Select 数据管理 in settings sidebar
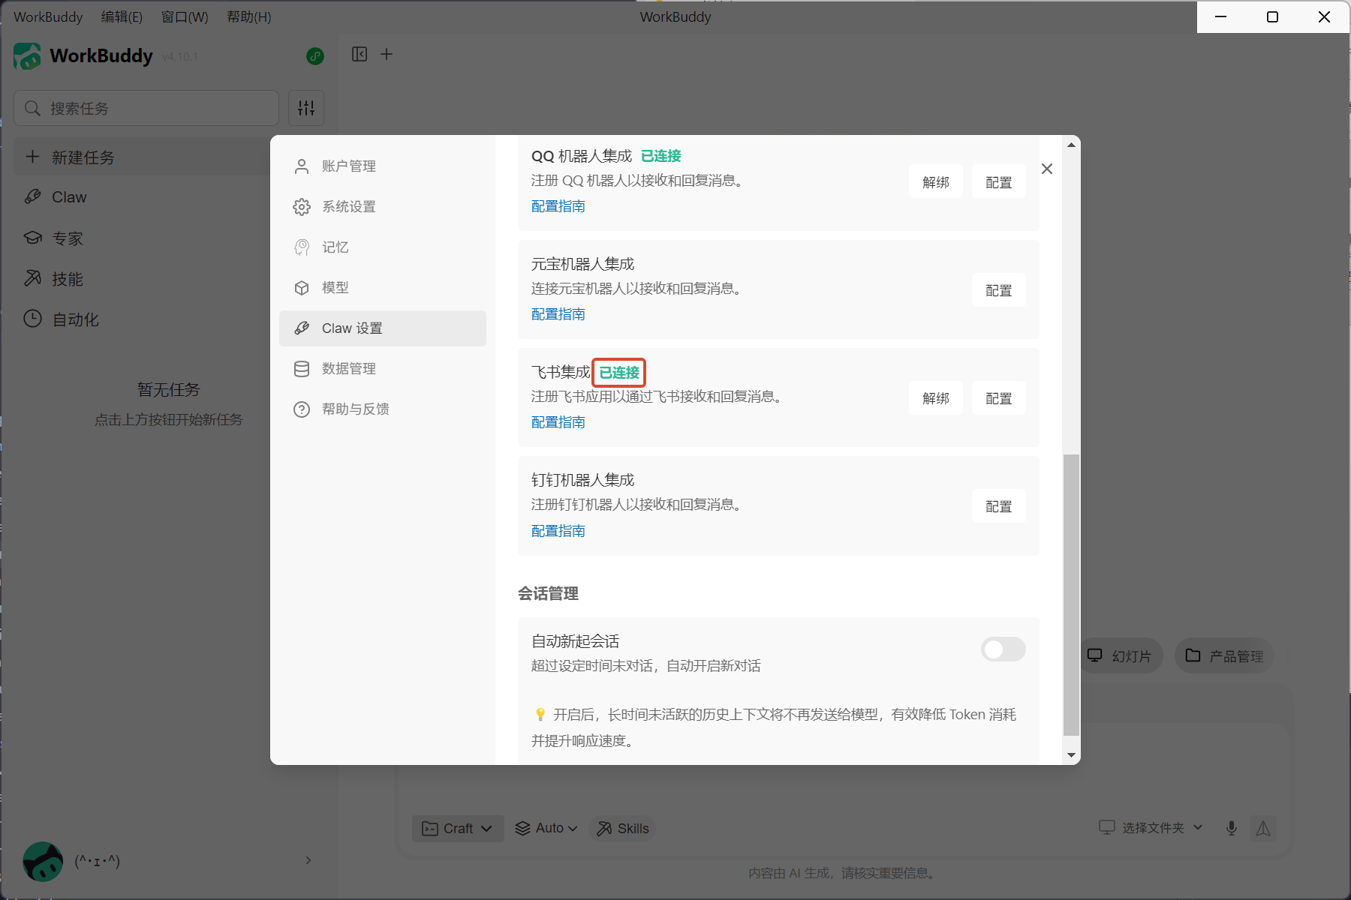Screen dimensions: 1351x900 348,369
